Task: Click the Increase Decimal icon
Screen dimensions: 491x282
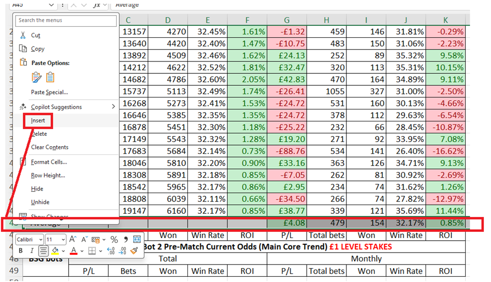Action: [x=111, y=251]
